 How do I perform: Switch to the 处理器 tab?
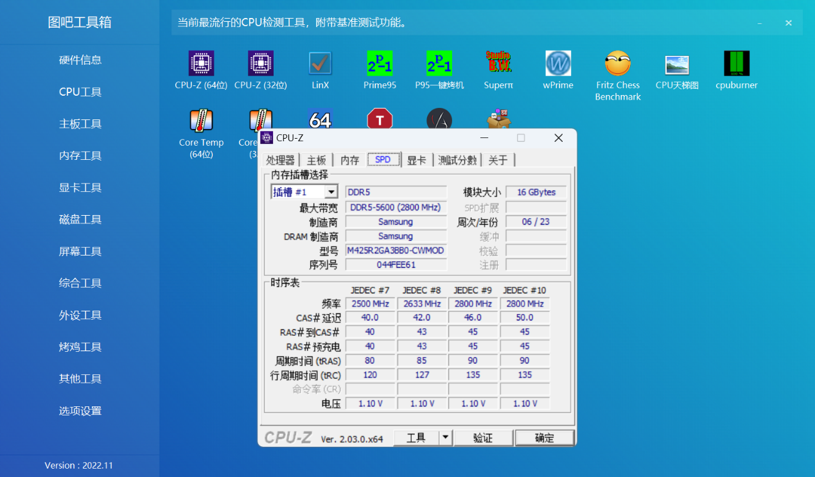[281, 160]
